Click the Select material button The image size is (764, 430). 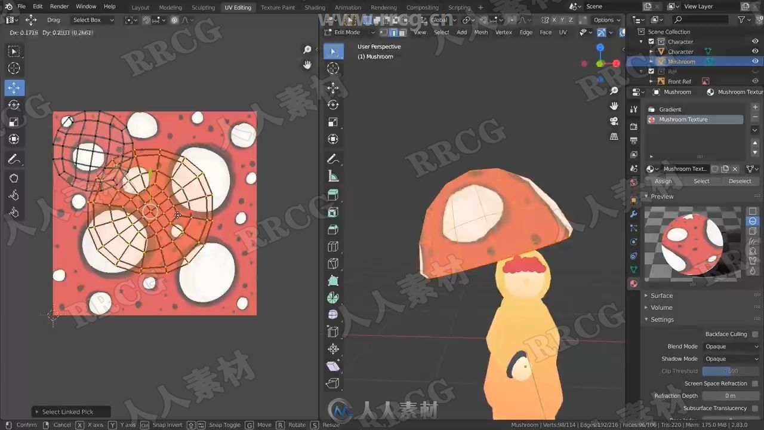click(701, 181)
